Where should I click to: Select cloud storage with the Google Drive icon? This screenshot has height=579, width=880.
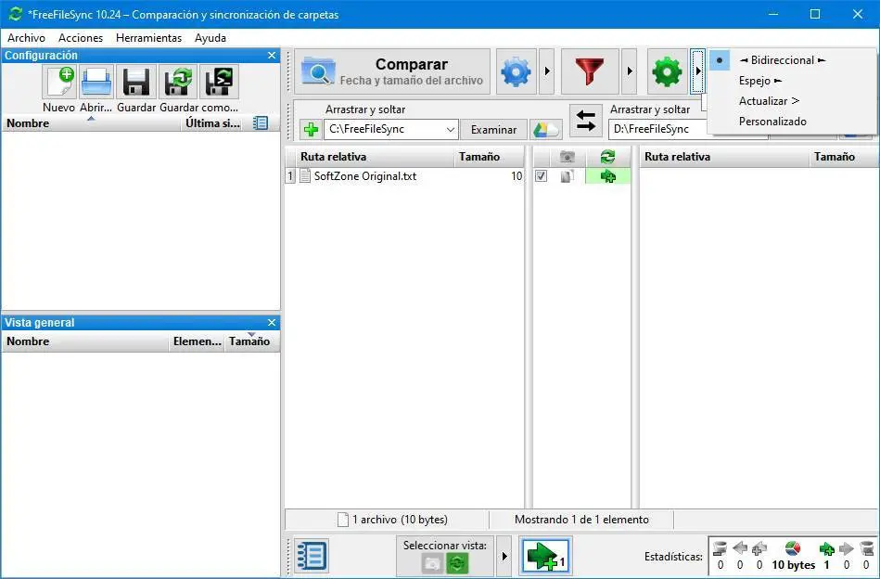pyautogui.click(x=545, y=130)
